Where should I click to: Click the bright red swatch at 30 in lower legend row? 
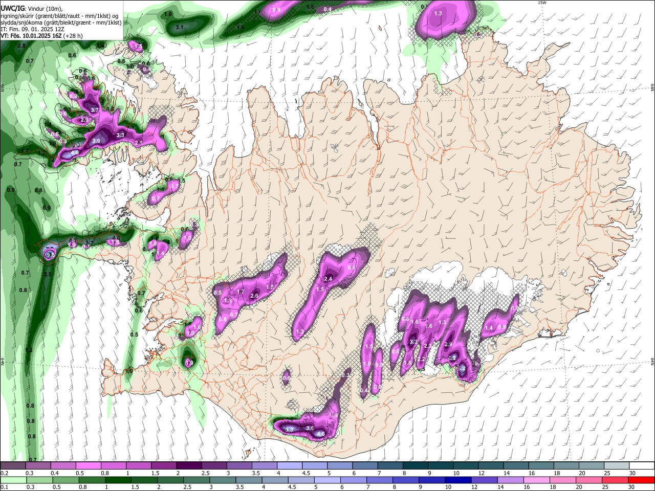642,480
